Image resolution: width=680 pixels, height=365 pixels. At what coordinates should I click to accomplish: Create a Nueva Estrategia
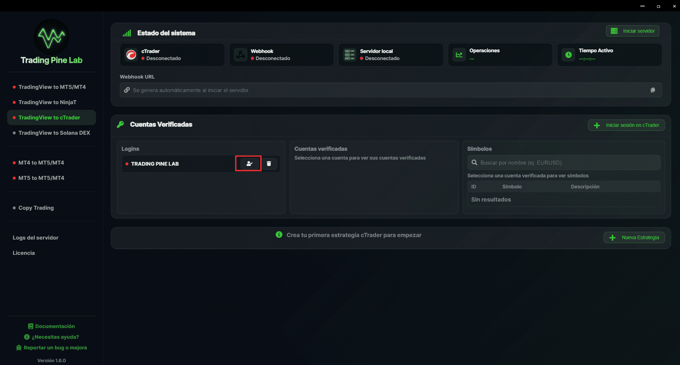634,237
